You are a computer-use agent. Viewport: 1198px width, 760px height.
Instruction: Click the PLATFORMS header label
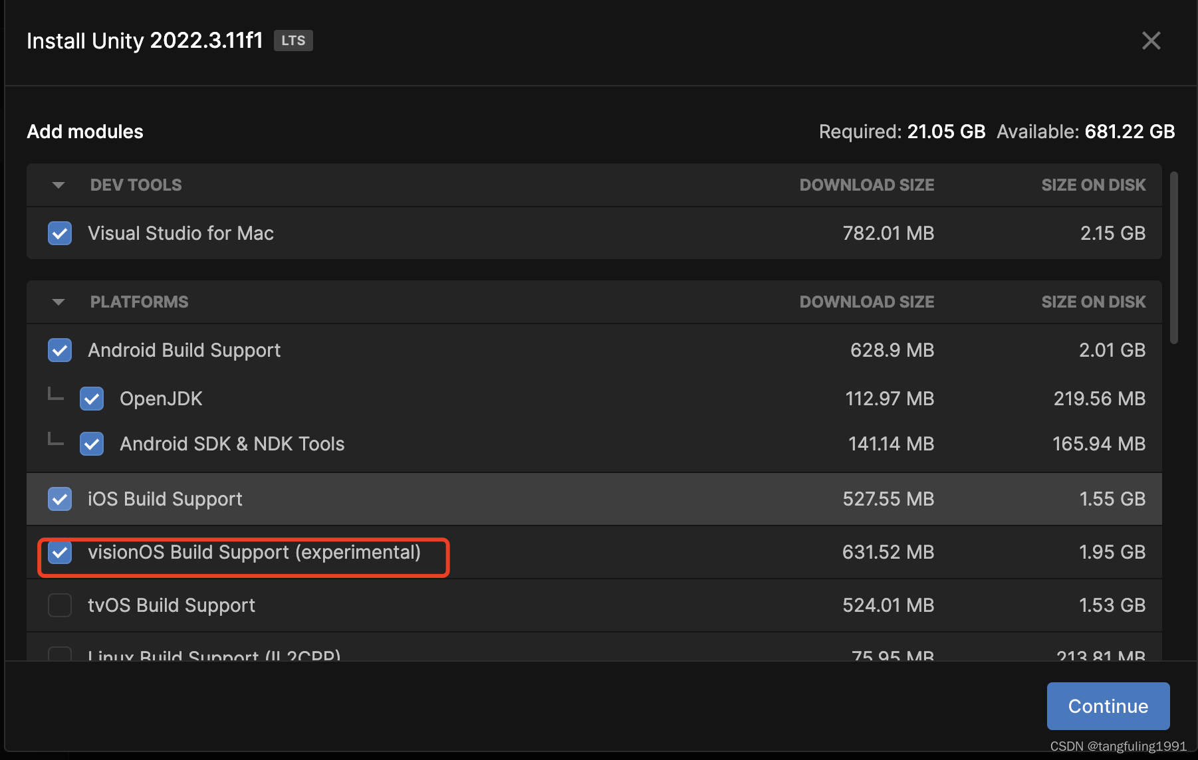(x=139, y=302)
